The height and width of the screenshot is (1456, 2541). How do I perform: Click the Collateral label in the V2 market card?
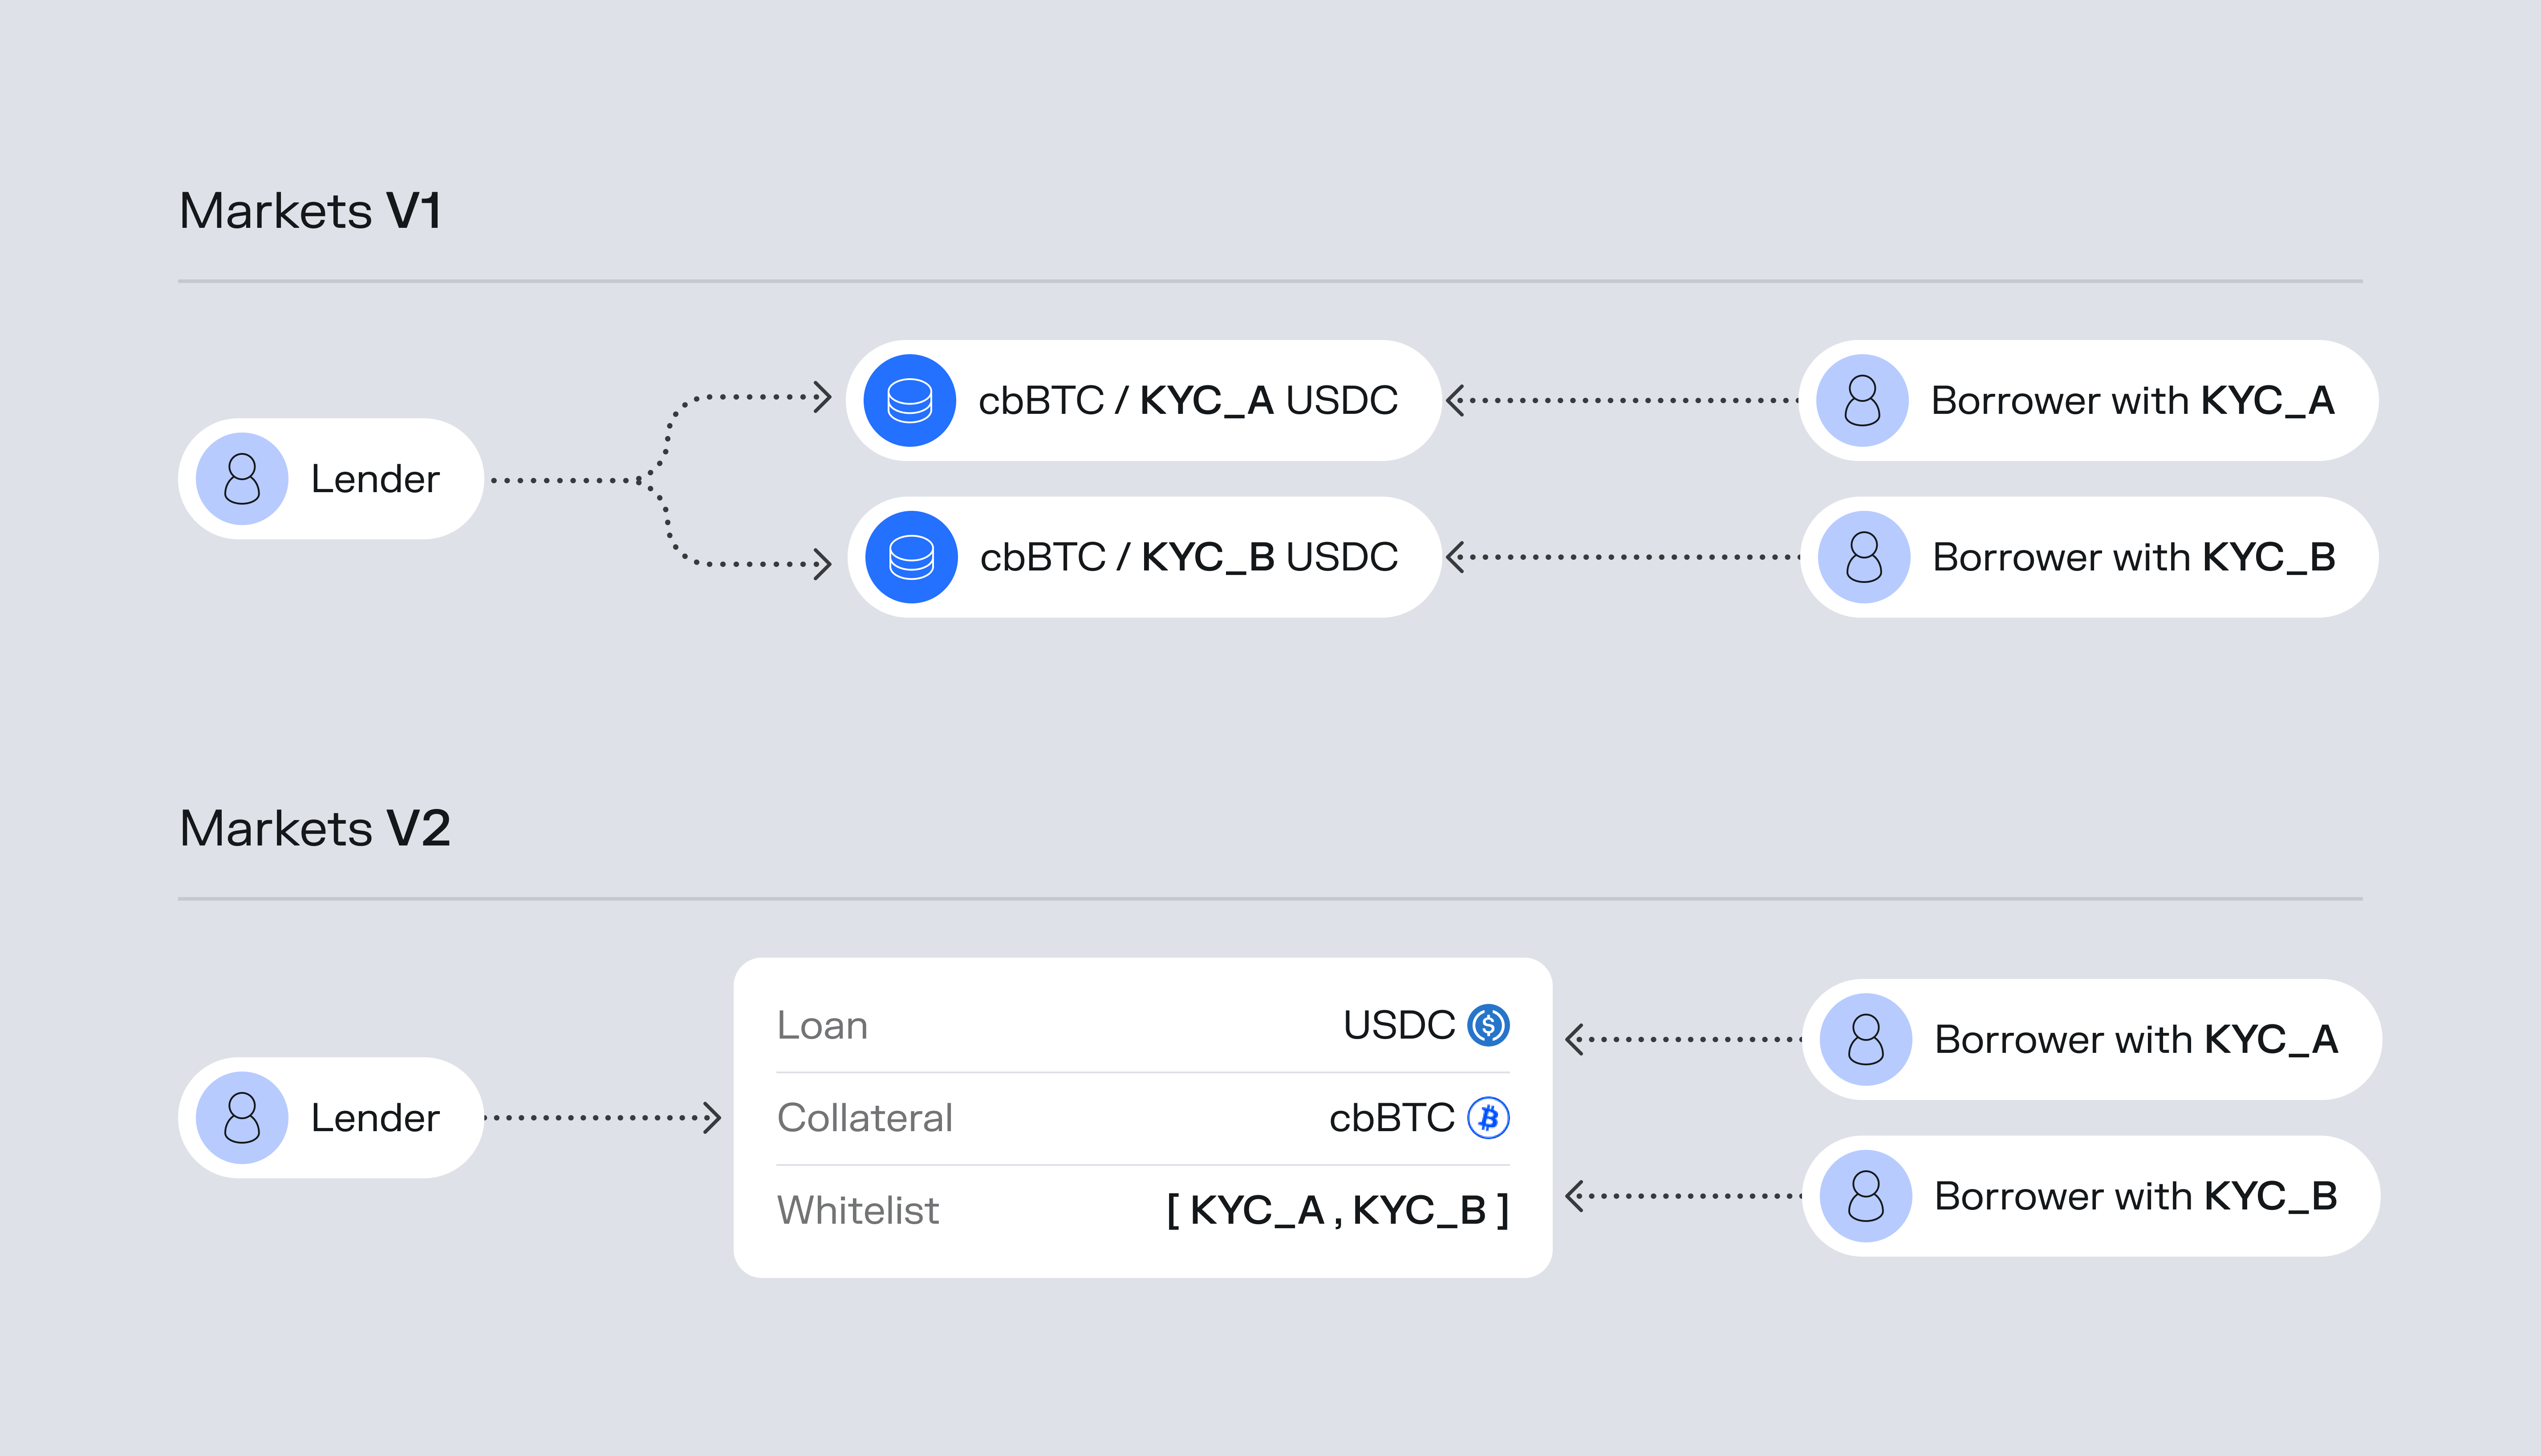865,1118
